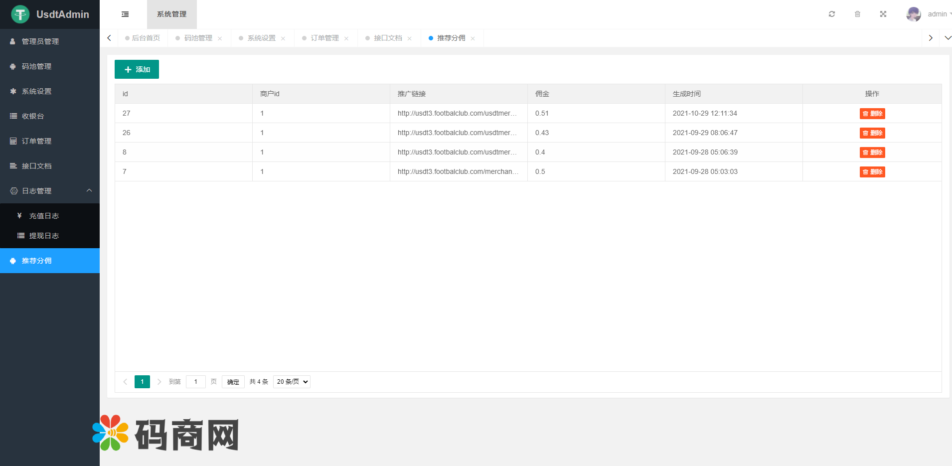
Task: Click the page number input field
Action: point(196,382)
